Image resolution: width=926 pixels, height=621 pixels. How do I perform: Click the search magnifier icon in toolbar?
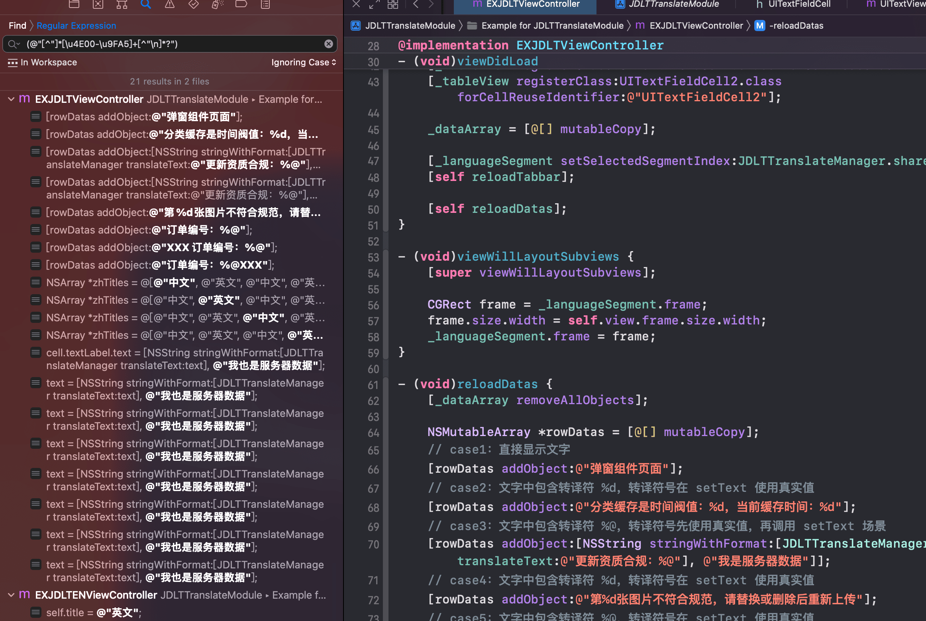(145, 6)
